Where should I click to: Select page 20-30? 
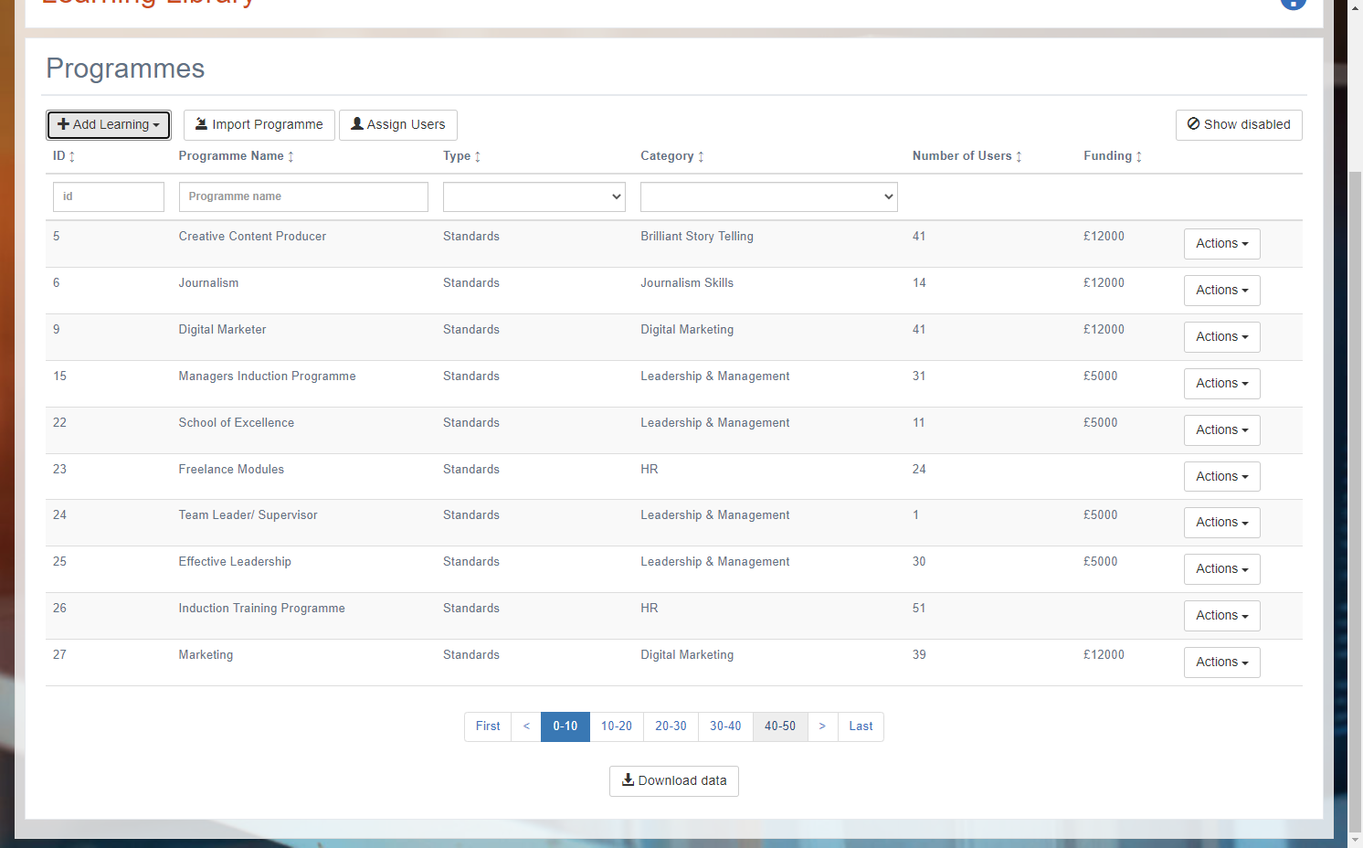click(x=671, y=726)
